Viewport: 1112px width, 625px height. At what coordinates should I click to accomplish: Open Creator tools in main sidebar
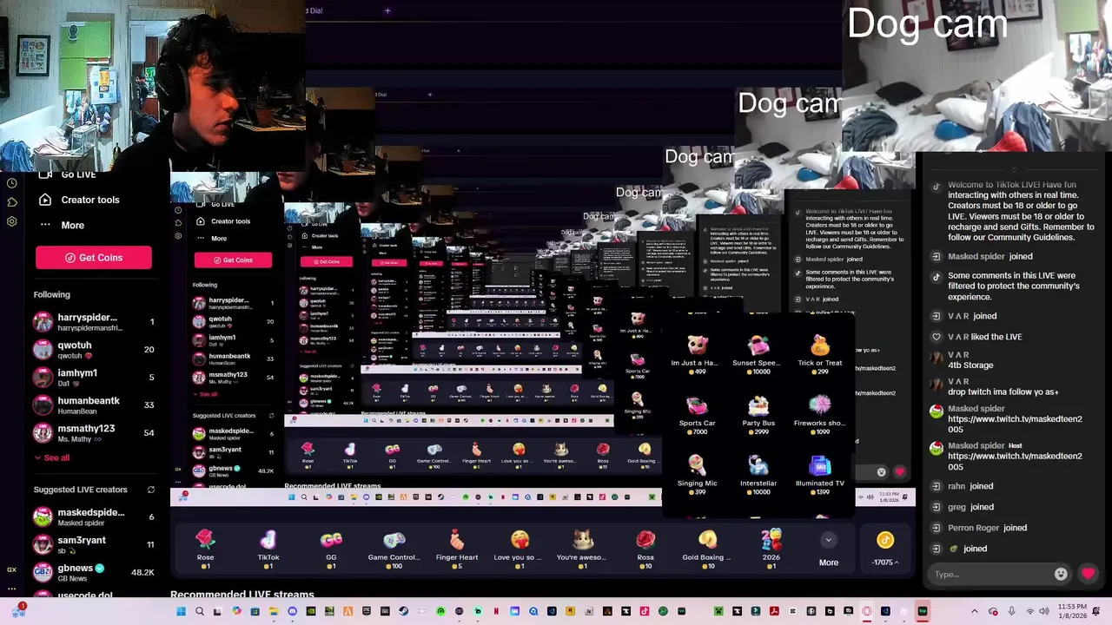[x=80, y=200]
